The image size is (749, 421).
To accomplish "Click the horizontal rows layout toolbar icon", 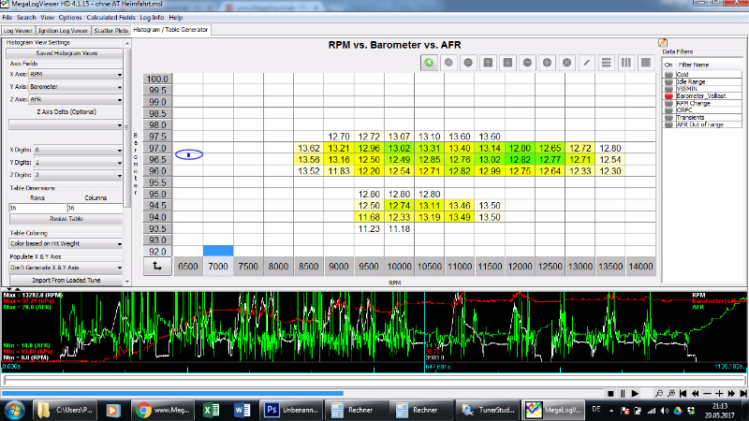I will [607, 63].
